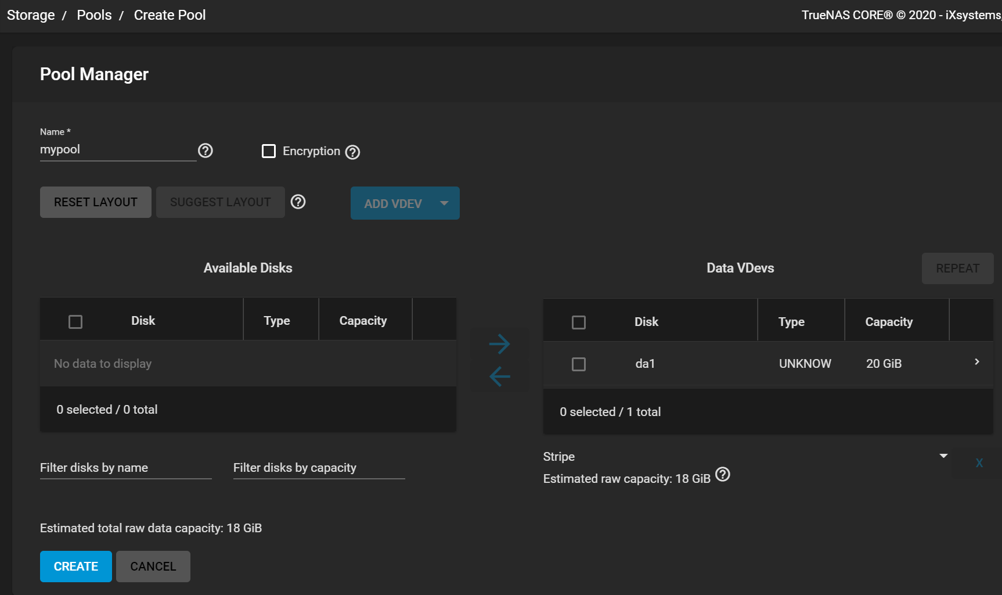The image size is (1002, 595).
Task: Click the da1 disk name cell
Action: 645,364
